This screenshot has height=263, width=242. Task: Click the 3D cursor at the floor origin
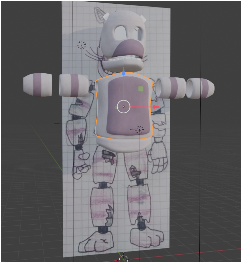pos(123,259)
